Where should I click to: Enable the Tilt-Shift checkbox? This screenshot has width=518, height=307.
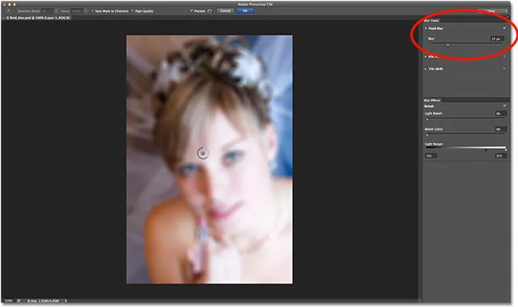pos(504,69)
